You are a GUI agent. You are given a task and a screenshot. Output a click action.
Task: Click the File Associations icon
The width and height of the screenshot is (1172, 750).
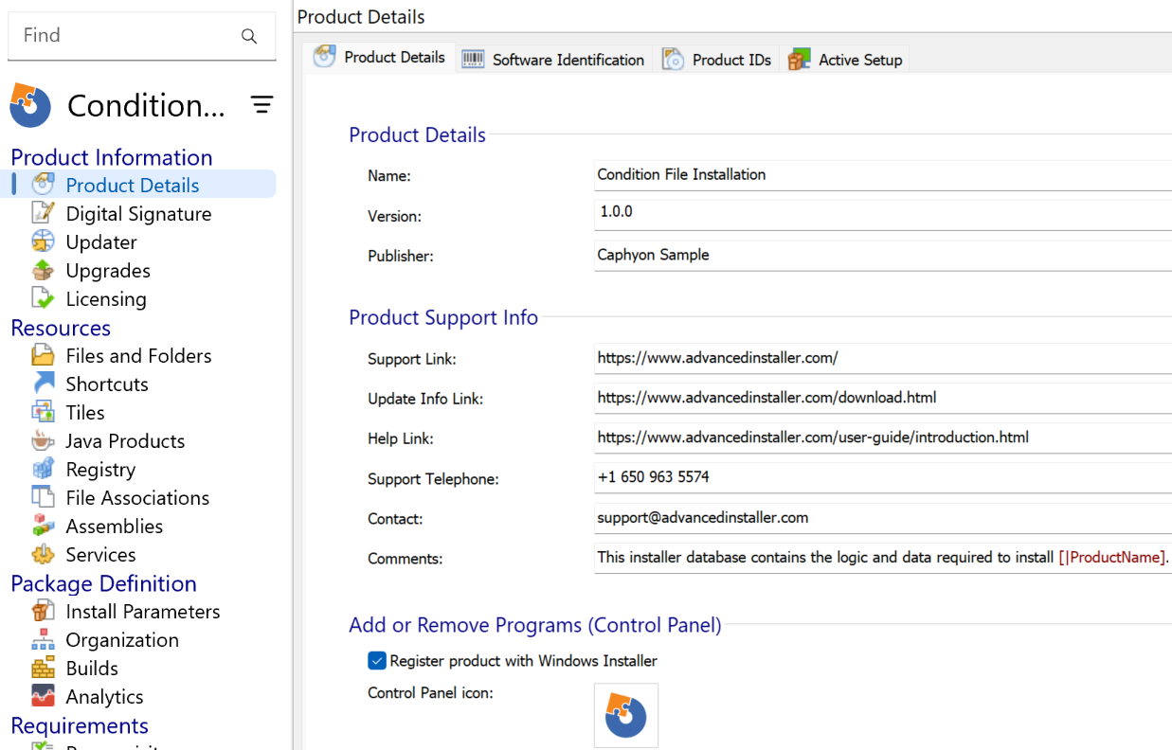[43, 497]
